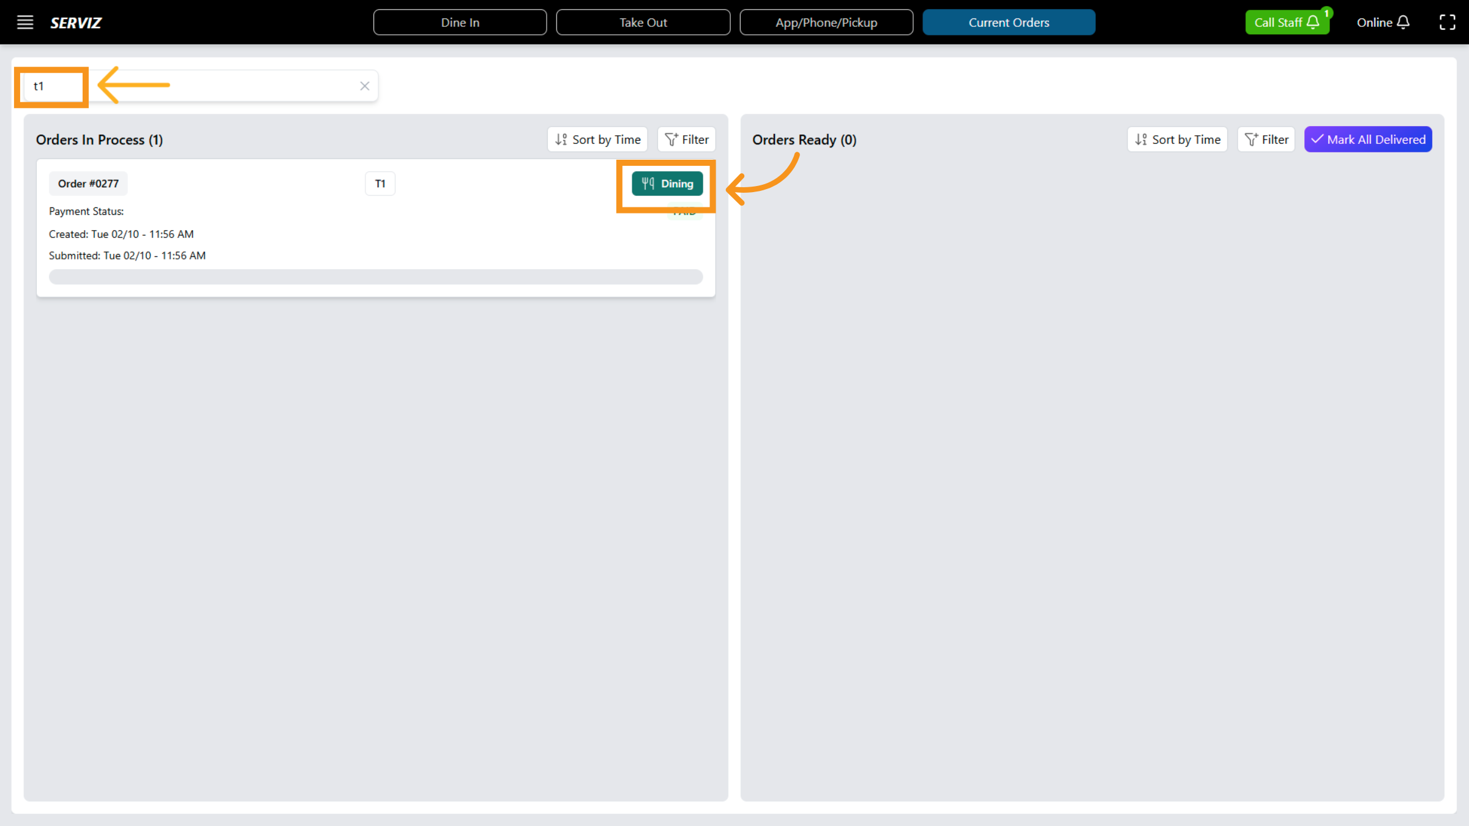Click the Order #0277 label
Image resolution: width=1469 pixels, height=826 pixels.
(x=88, y=184)
